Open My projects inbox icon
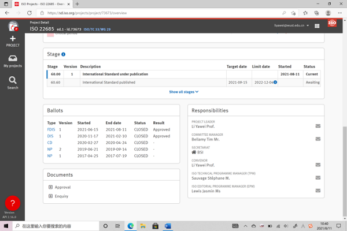This screenshot has height=231, width=347. pos(13,59)
